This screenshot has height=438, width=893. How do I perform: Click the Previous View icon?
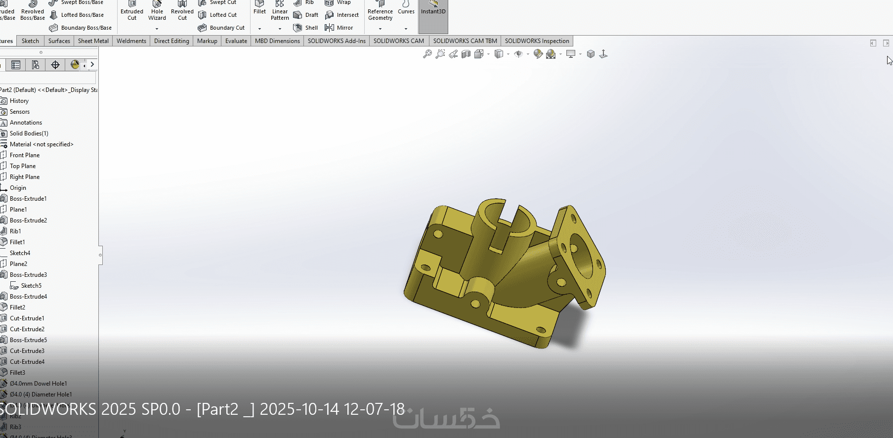[x=453, y=54]
